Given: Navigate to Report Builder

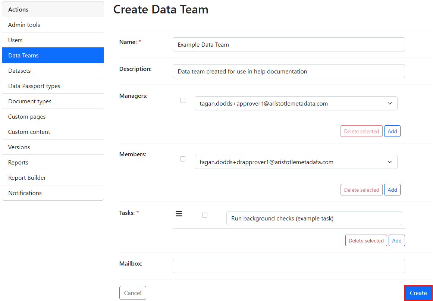Looking at the screenshot, I should click(x=53, y=178).
